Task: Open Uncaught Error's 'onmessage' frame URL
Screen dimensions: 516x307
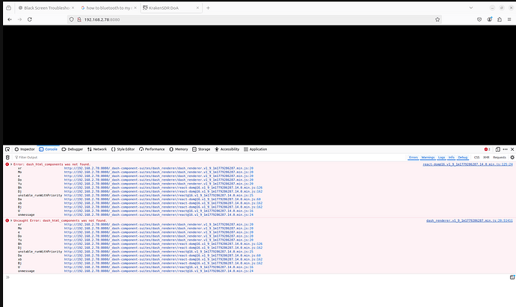Action: [159, 271]
